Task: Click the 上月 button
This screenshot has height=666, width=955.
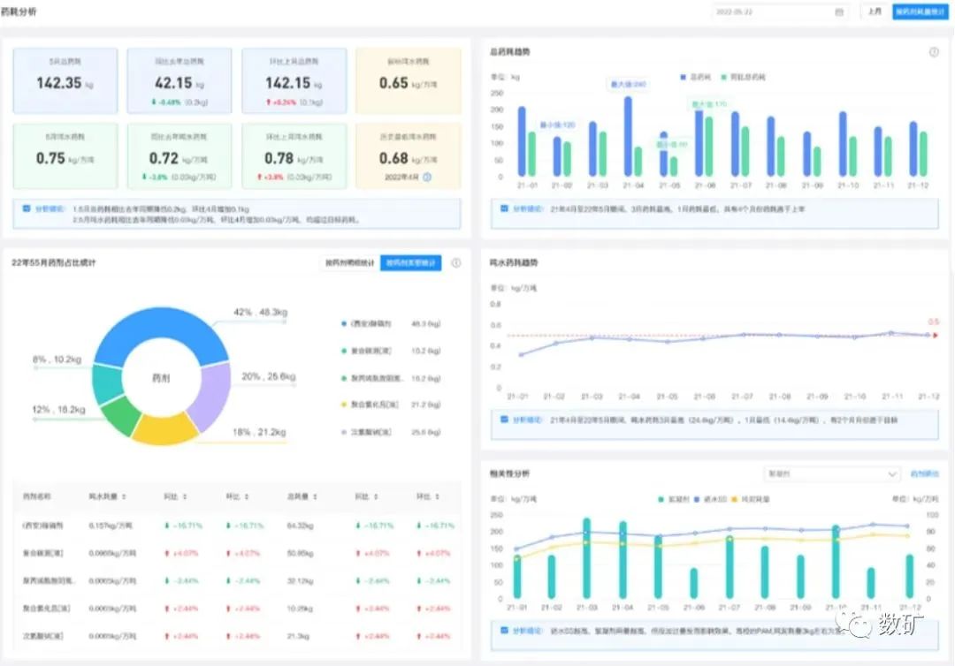Action: coord(874,12)
